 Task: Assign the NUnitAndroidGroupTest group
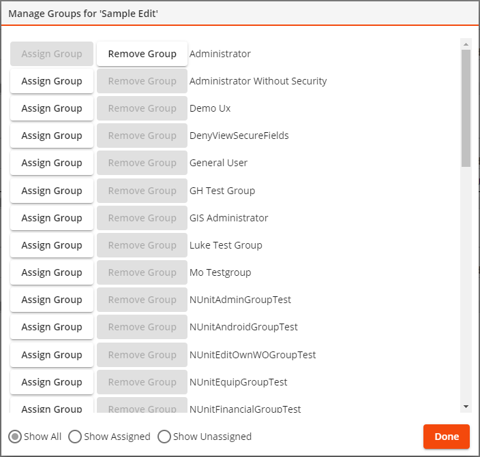coord(52,327)
